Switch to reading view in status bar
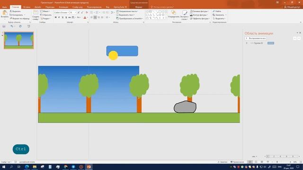 point(262,162)
